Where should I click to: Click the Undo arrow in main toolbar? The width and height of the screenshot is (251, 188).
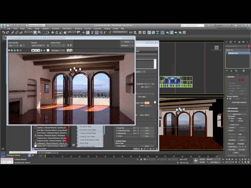4,33
